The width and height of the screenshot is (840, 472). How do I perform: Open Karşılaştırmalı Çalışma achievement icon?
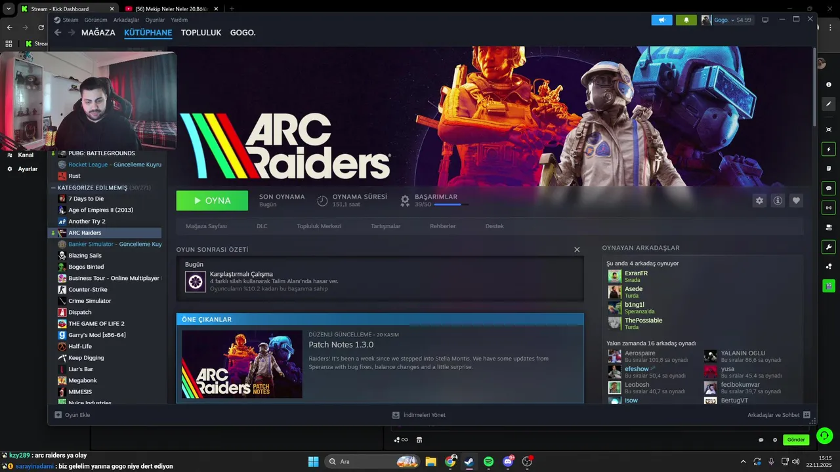click(x=196, y=281)
